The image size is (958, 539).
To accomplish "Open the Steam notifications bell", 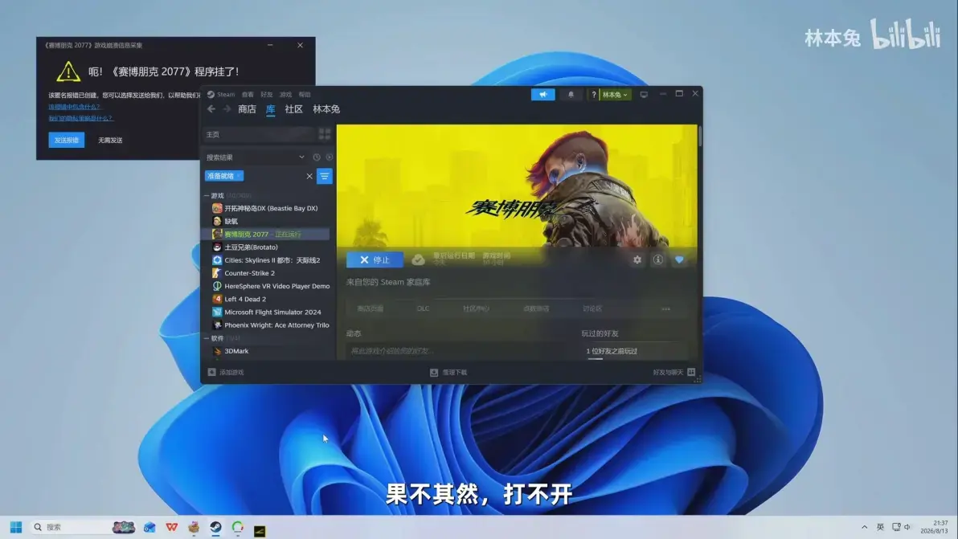I will 571,95.
